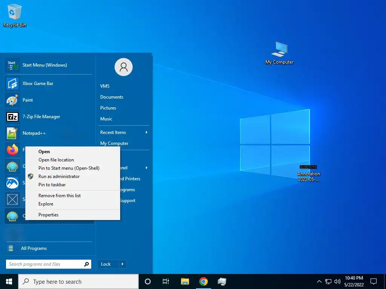Click the volume speaker tray icon
The height and width of the screenshot is (289, 386).
(337, 281)
